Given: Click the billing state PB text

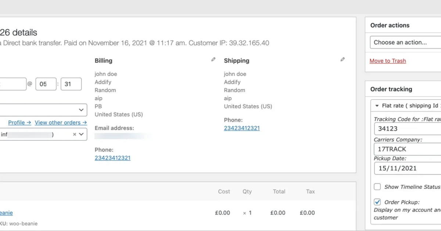Looking at the screenshot, I should click(98, 106).
